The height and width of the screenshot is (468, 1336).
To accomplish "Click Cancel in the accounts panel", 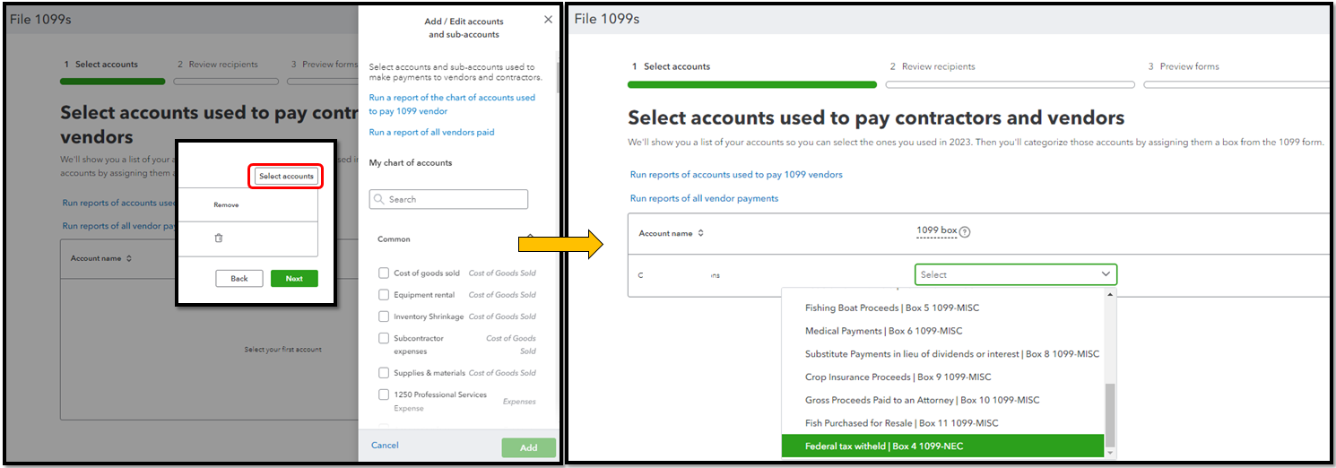I will coord(385,446).
